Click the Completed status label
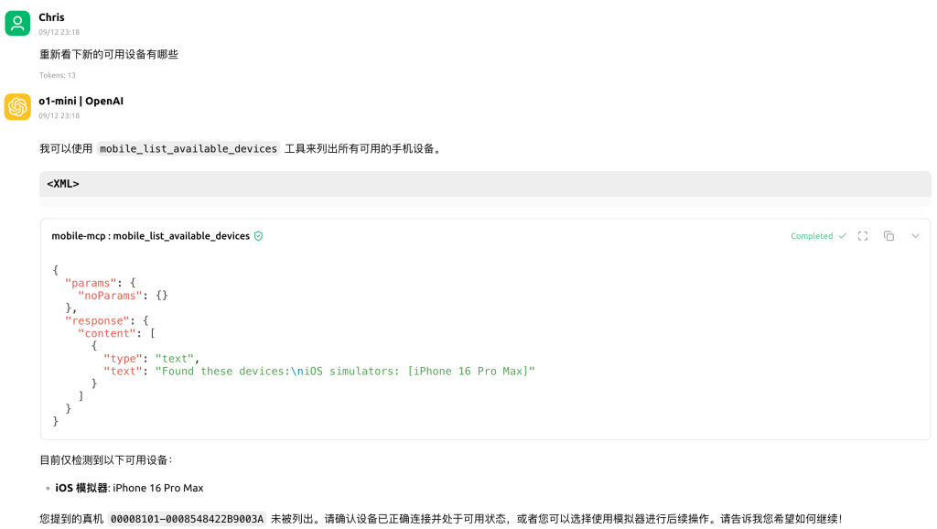Screen dimensions: 937x529 [x=812, y=236]
